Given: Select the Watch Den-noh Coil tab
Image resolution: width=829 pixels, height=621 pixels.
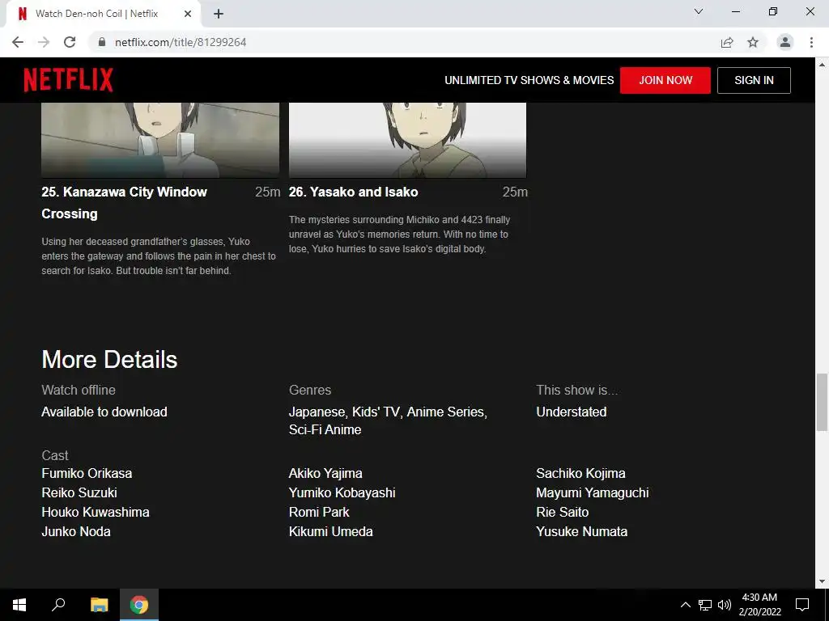Looking at the screenshot, I should tap(97, 14).
